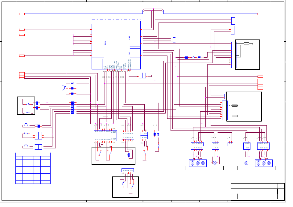Click the 'CFG' pin label
Image resolution: width=293 pixels, height=207 pixels.
tap(107, 67)
